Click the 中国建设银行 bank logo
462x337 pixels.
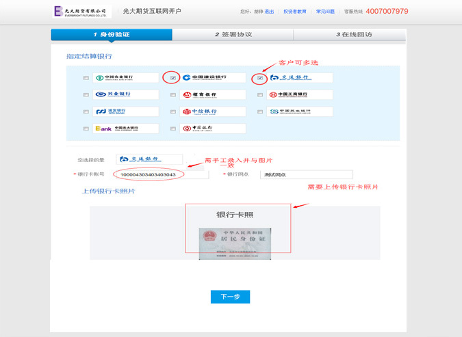click(x=213, y=78)
